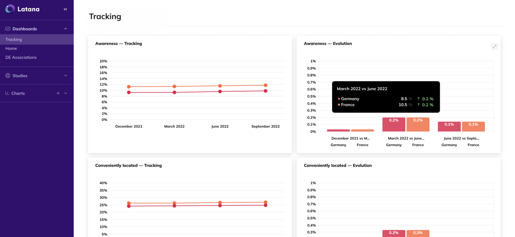This screenshot has height=237, width=515.
Task: Click Germany bar for March 2022 vs June in Awareness Evolution
Action: [x=394, y=124]
